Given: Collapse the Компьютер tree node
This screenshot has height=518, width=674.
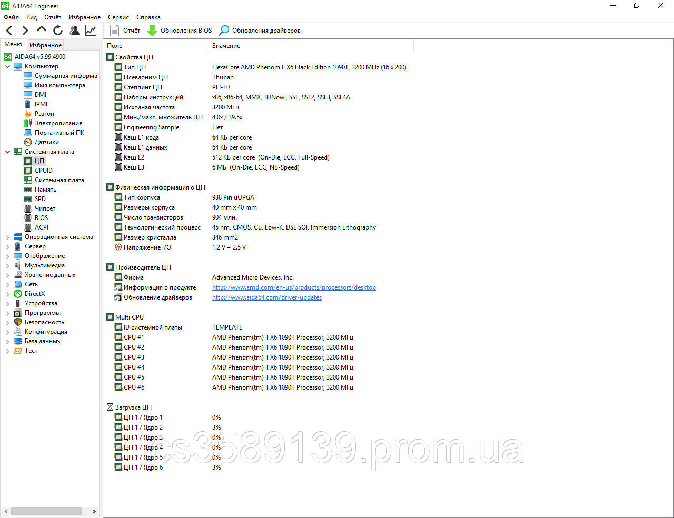Looking at the screenshot, I should 7,66.
